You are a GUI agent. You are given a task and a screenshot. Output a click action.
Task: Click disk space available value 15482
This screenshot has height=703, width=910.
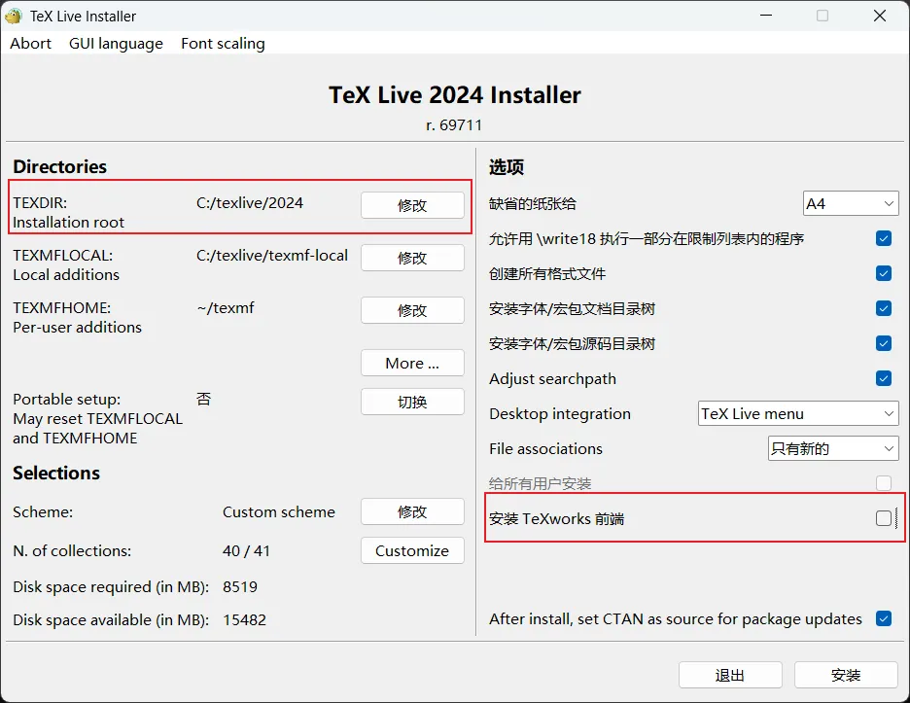244,620
